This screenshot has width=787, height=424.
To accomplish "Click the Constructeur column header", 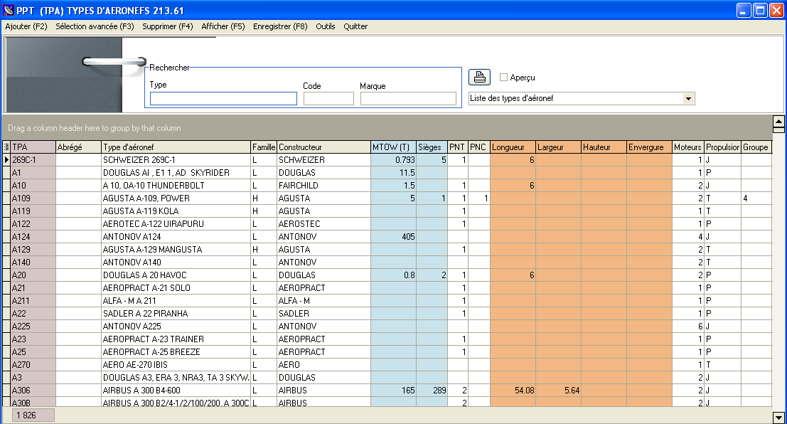I will 323,147.
